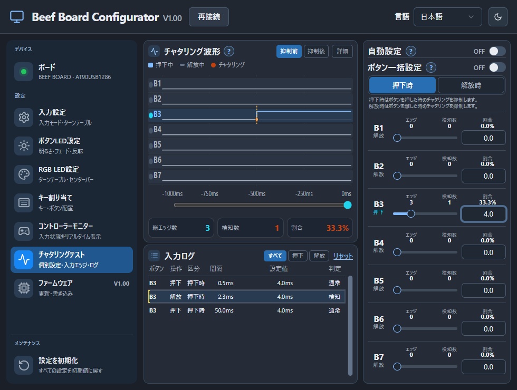
Task: Open the 日本語 language dropdown
Action: point(448,17)
